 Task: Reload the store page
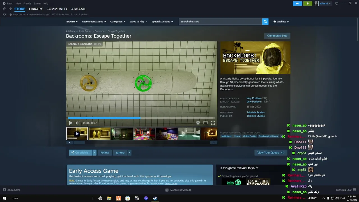tap(4, 14)
